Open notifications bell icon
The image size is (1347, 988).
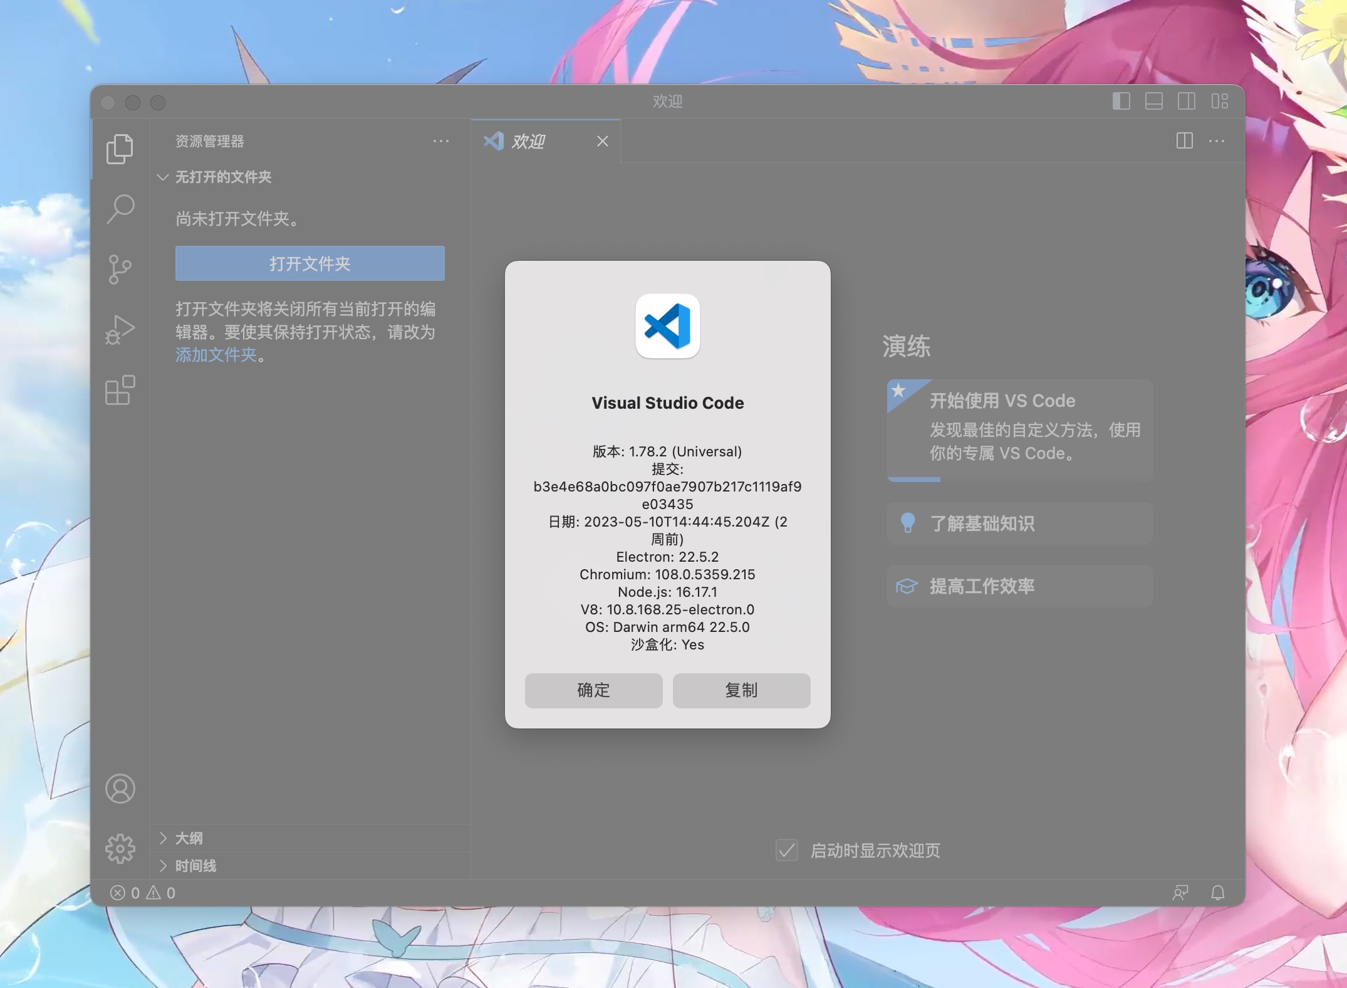[x=1217, y=893]
